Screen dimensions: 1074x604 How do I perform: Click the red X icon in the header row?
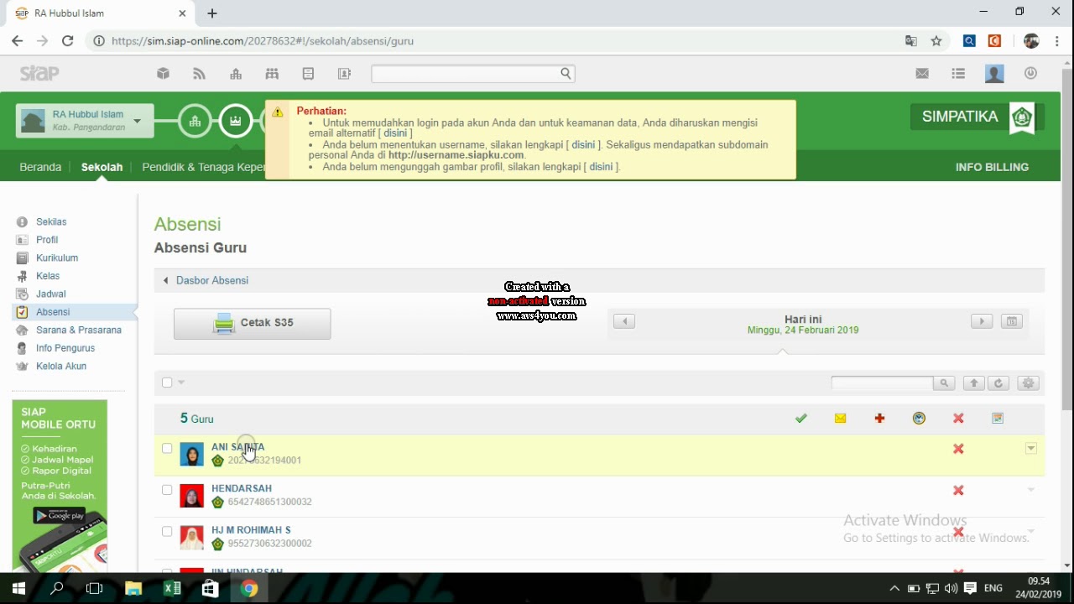(958, 419)
